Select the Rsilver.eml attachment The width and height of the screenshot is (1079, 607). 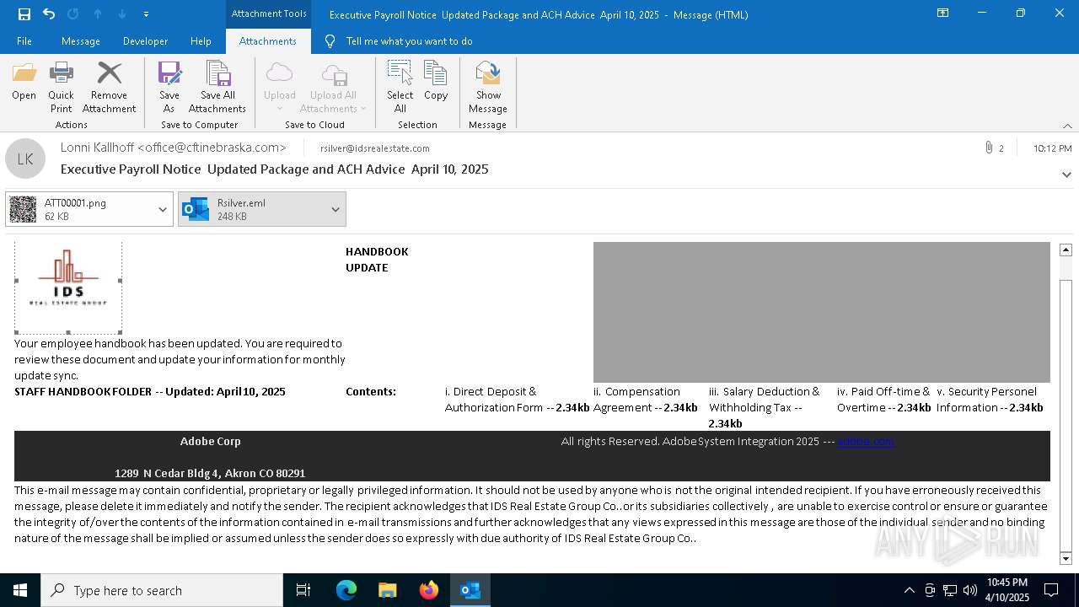[x=251, y=209]
